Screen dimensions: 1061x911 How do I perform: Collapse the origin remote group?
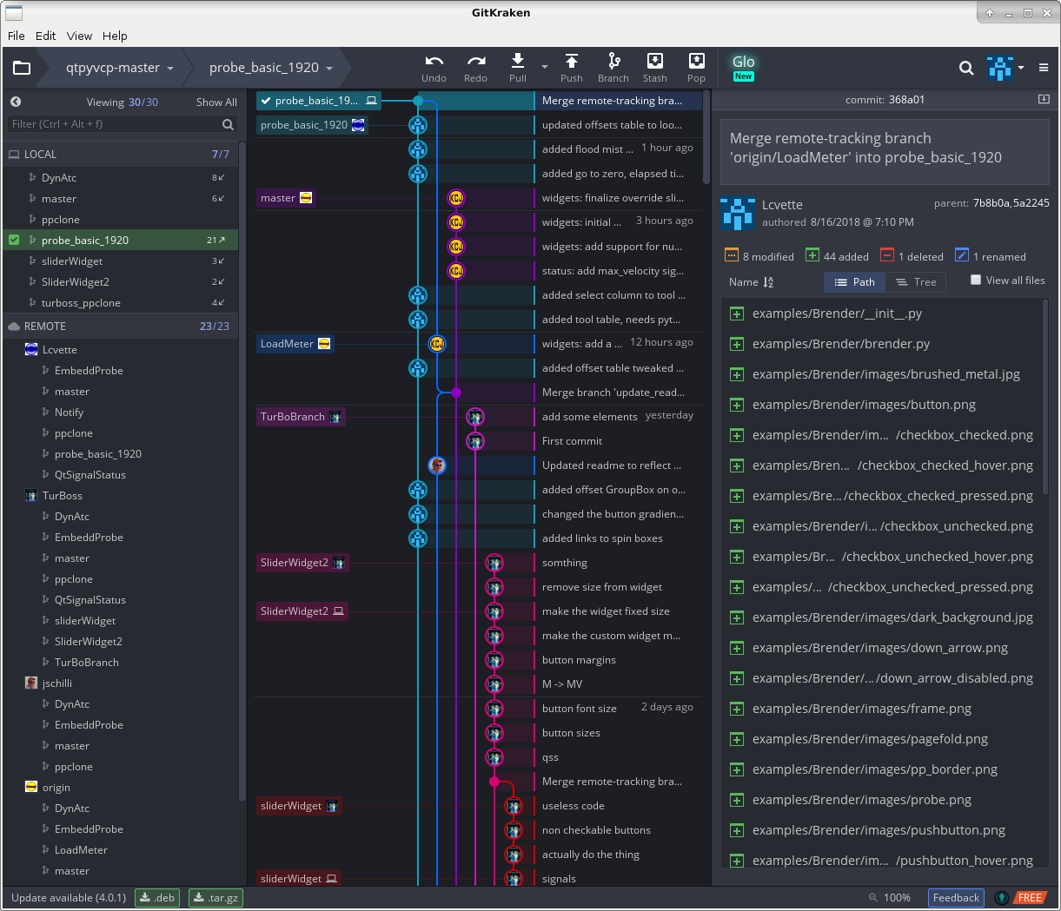pyautogui.click(x=56, y=788)
